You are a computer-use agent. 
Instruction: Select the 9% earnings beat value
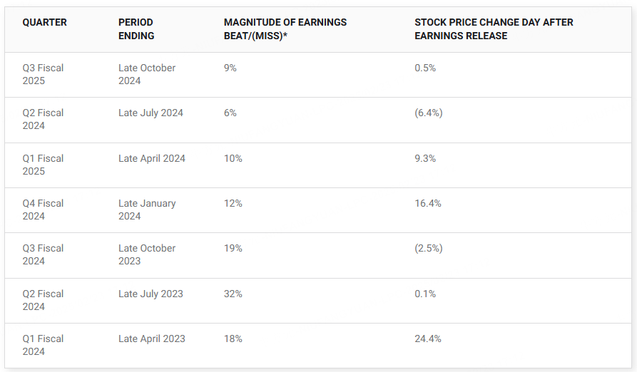pos(230,68)
